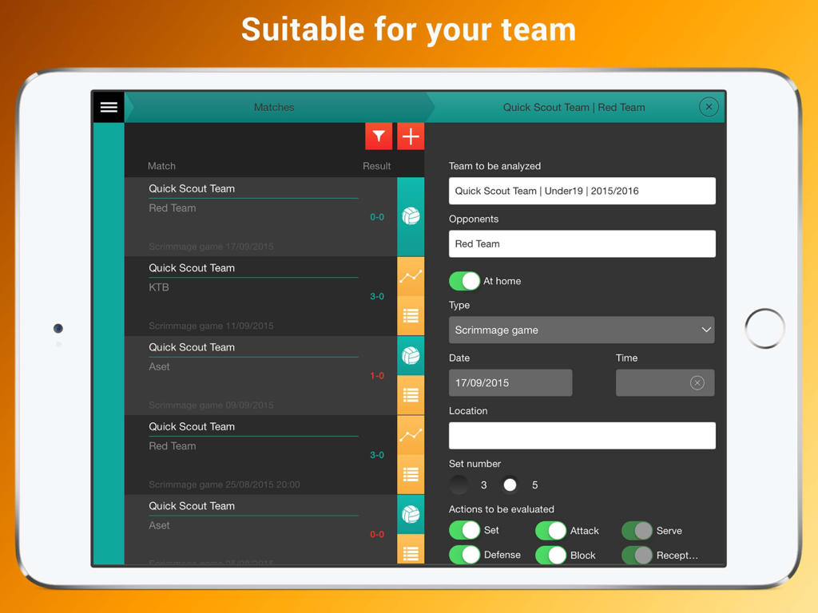Open the volleyball icon for the first Red Team match
818x613 pixels.
[411, 216]
